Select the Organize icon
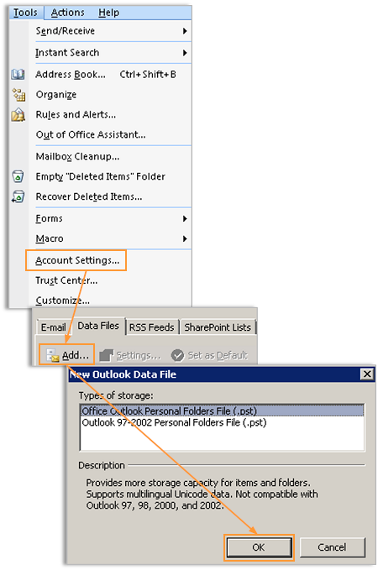Viewport: 378px width, 570px height. pos(18,95)
